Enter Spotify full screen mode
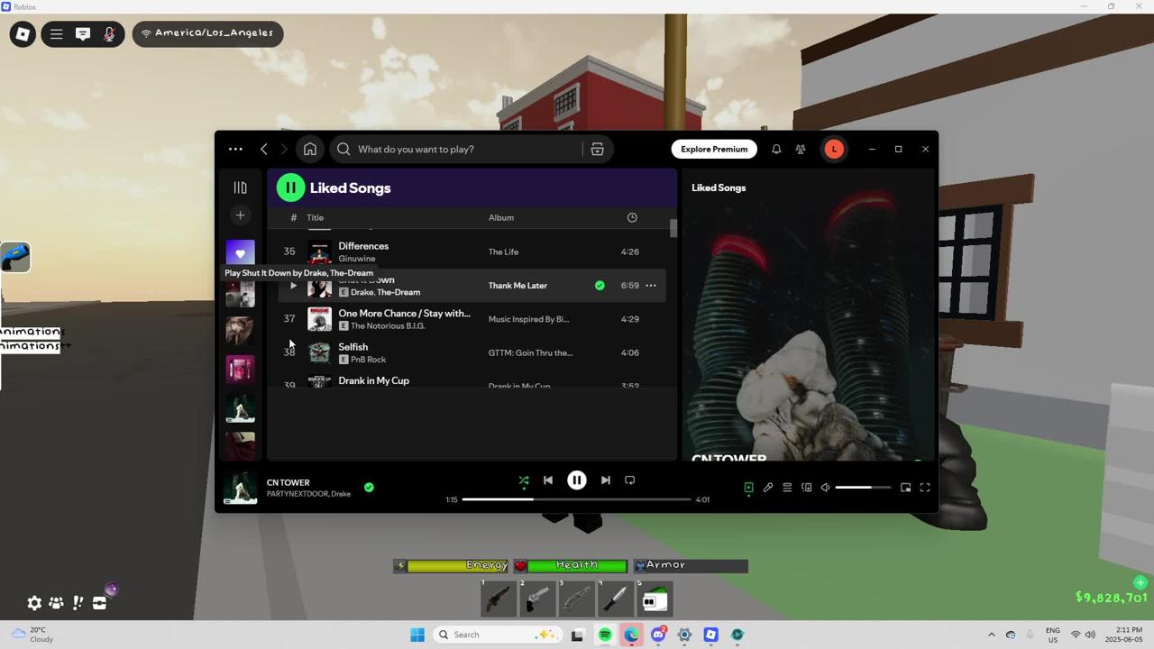 (x=925, y=488)
